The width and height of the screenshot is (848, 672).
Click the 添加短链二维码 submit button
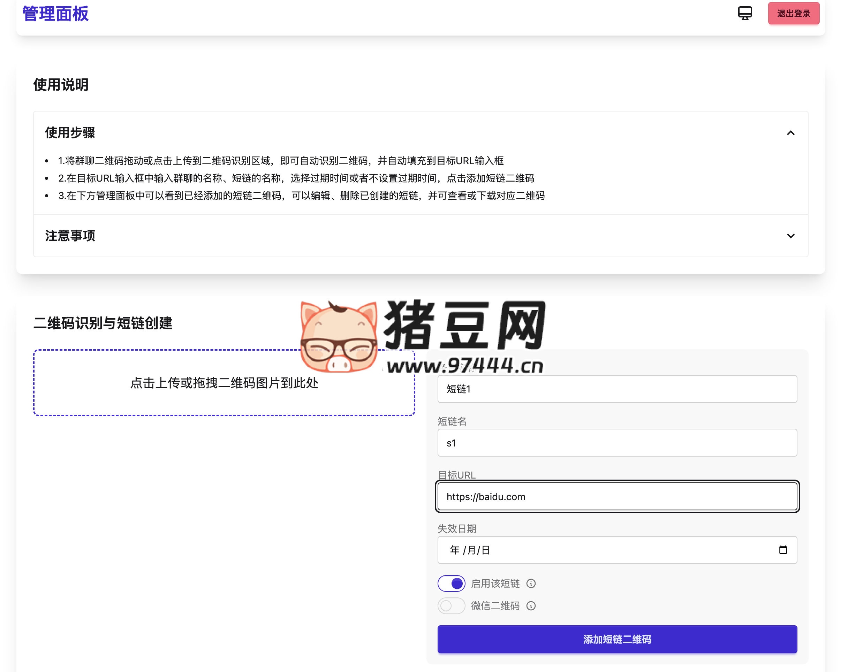pos(617,639)
